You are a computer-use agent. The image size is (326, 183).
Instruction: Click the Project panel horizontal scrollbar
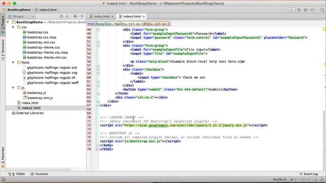click(x=39, y=169)
